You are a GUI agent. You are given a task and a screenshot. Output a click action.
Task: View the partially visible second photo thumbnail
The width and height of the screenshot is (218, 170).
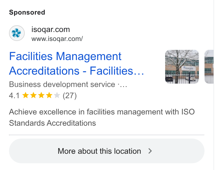coord(209,67)
